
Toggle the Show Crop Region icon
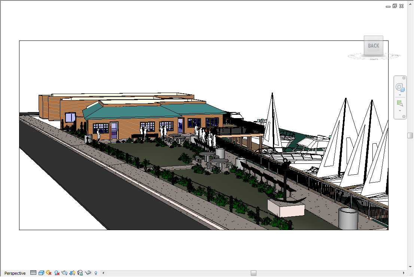coord(72,273)
